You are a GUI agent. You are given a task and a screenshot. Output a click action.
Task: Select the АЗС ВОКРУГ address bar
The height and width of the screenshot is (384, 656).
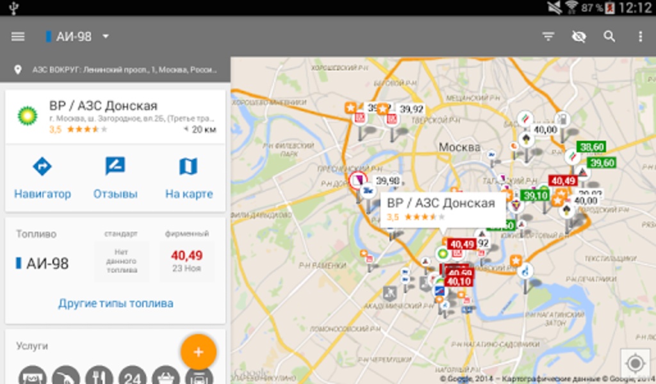pos(115,69)
